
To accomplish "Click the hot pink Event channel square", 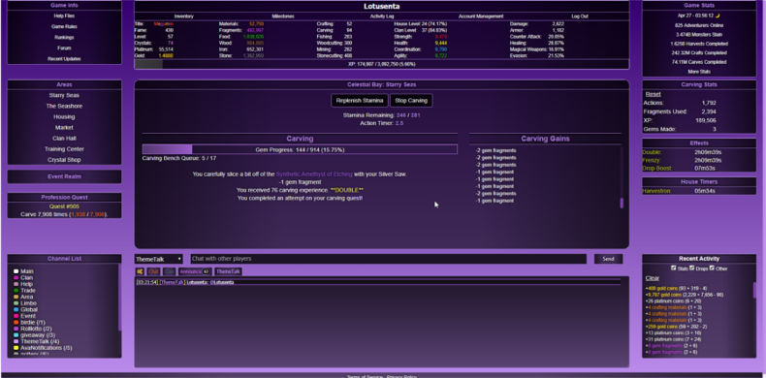I will coord(16,316).
